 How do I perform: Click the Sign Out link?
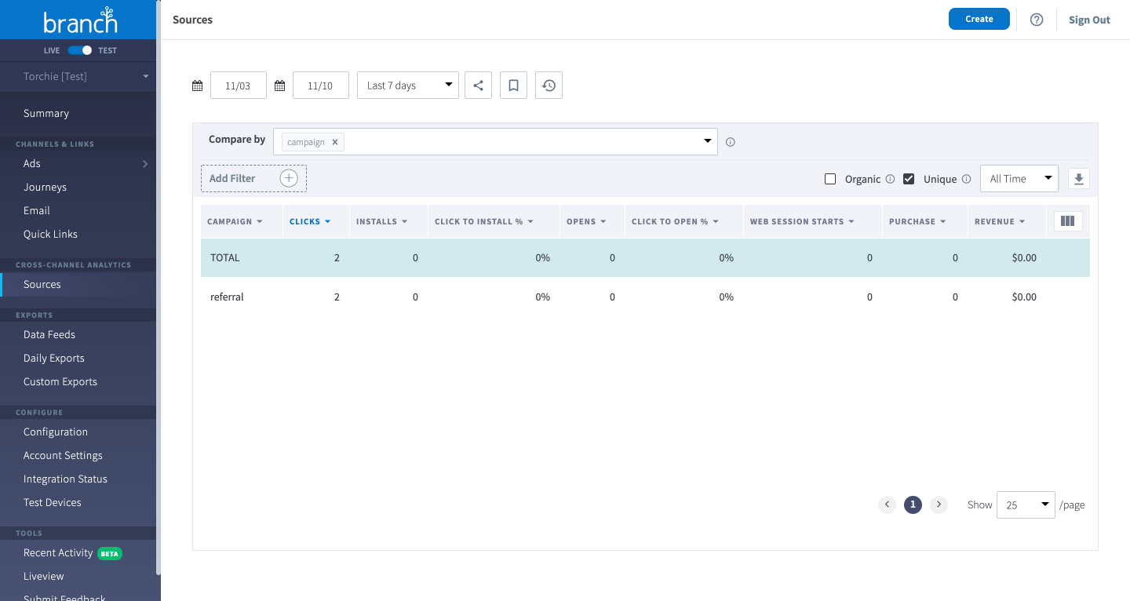pyautogui.click(x=1089, y=19)
